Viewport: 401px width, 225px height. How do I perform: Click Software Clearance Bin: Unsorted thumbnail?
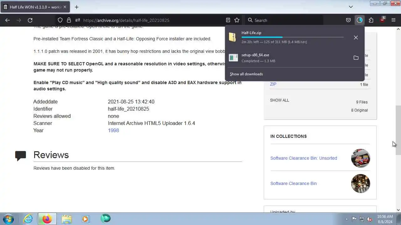pyautogui.click(x=361, y=158)
